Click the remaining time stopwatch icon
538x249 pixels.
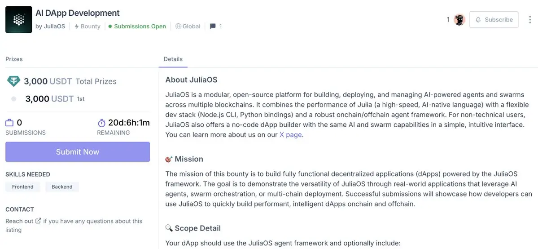click(101, 123)
